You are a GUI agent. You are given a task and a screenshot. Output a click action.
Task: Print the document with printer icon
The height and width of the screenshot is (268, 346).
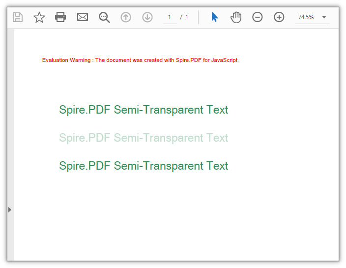coord(60,17)
